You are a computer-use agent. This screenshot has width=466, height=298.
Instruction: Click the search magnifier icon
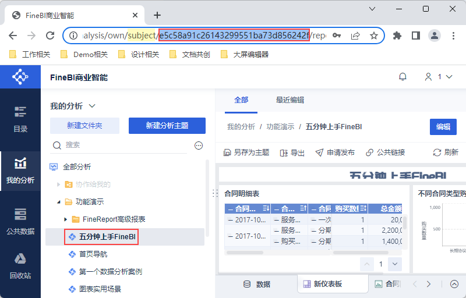pyautogui.click(x=57, y=145)
